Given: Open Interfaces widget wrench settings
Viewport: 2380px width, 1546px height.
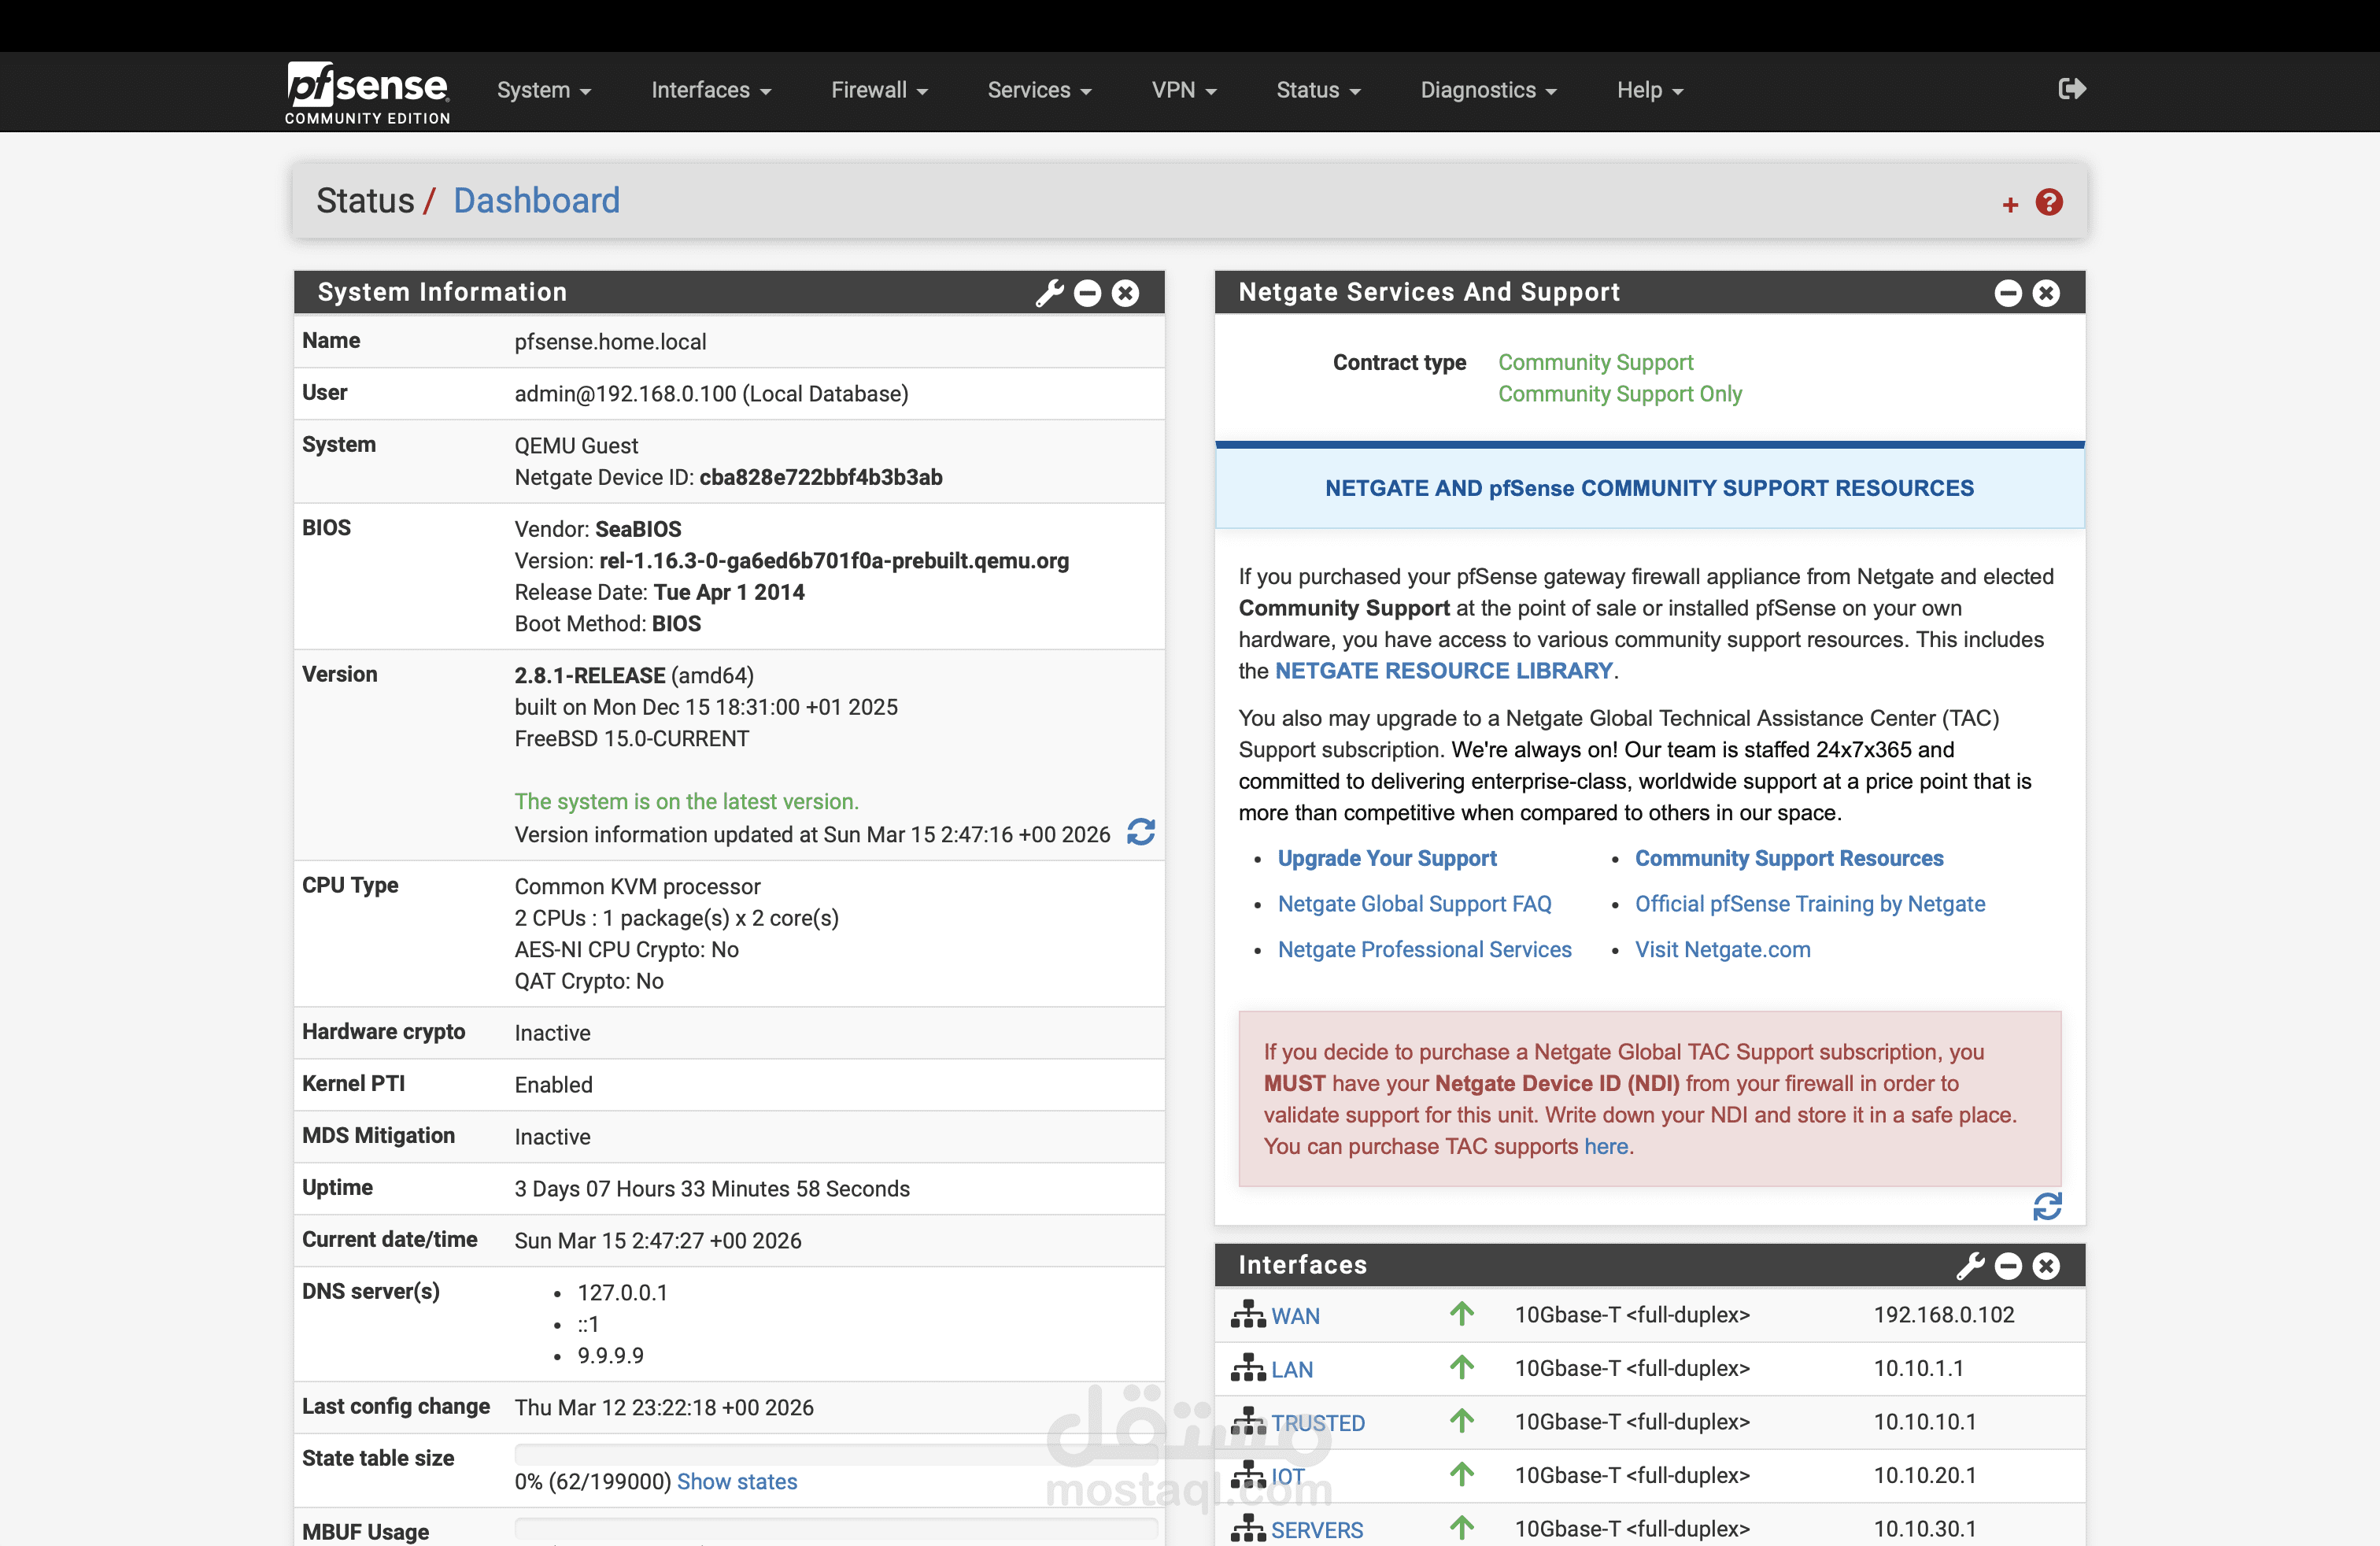Looking at the screenshot, I should pos(1970,1266).
